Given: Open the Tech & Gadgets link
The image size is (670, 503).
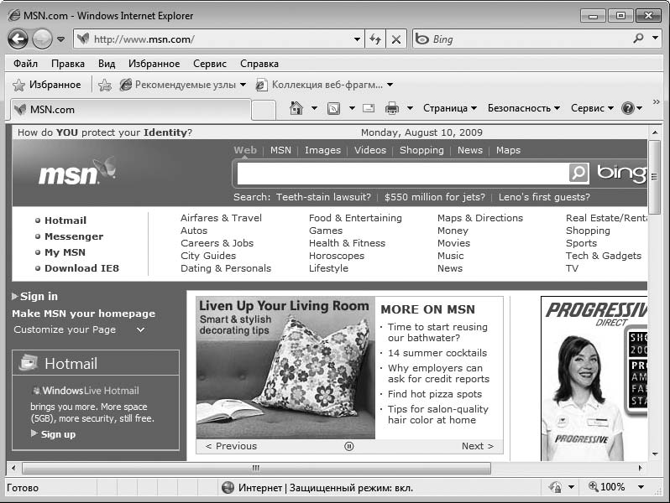Looking at the screenshot, I should point(604,256).
